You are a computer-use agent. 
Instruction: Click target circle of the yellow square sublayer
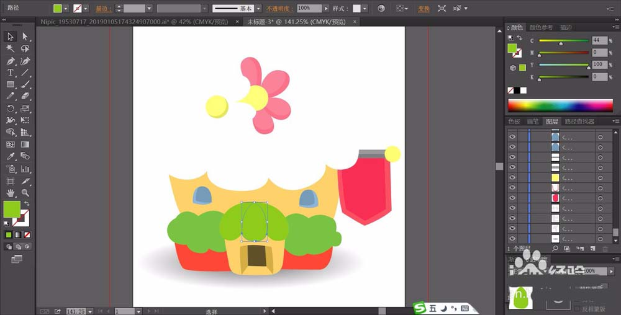(601, 178)
